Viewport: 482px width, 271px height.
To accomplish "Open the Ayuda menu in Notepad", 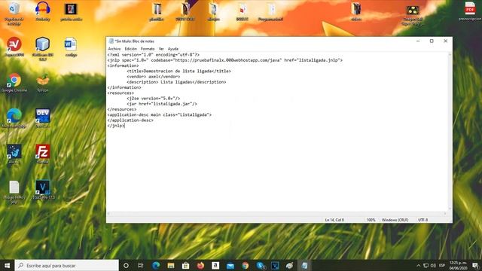I will tap(173, 49).
